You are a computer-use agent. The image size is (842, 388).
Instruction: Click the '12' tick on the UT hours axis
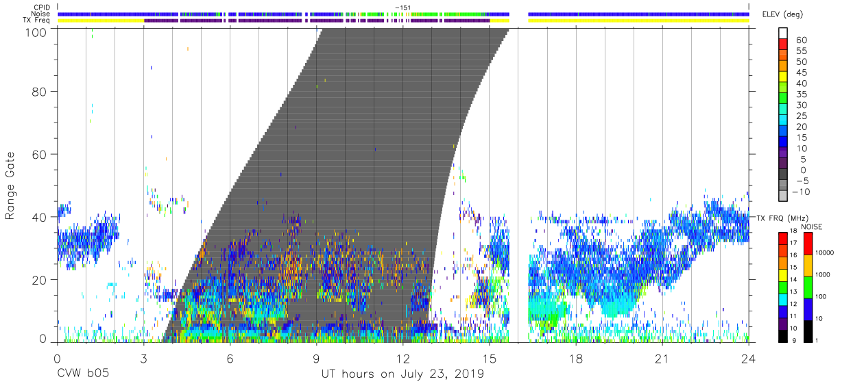[x=402, y=359]
